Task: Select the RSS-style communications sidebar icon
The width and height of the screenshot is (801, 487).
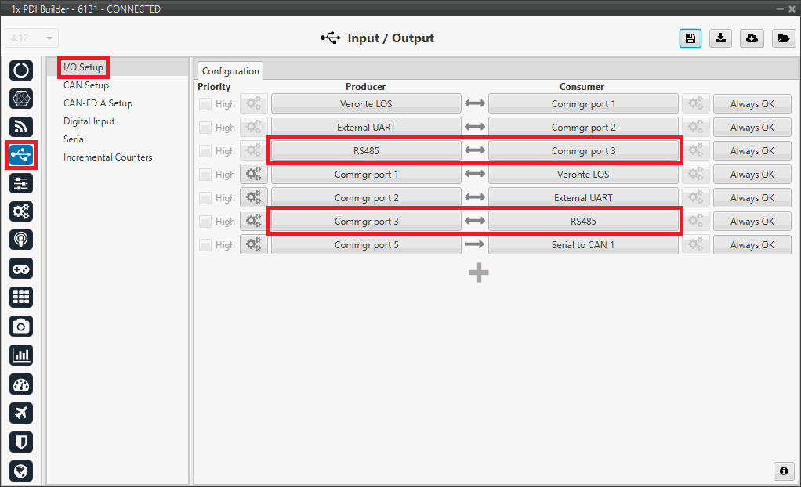Action: [x=21, y=127]
